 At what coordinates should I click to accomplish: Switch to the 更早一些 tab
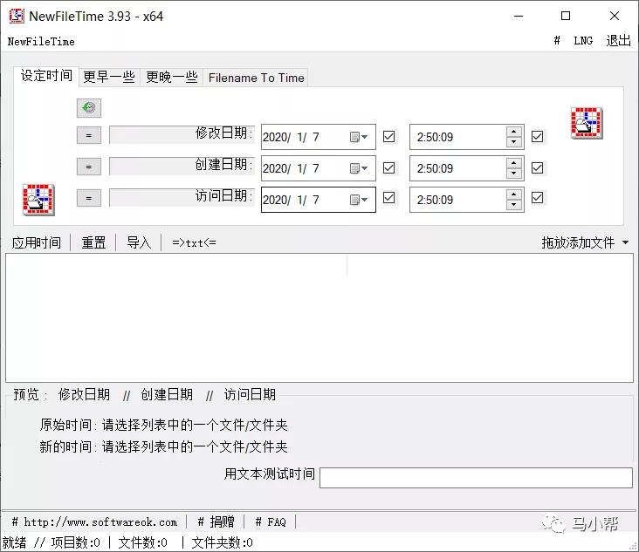(x=109, y=77)
